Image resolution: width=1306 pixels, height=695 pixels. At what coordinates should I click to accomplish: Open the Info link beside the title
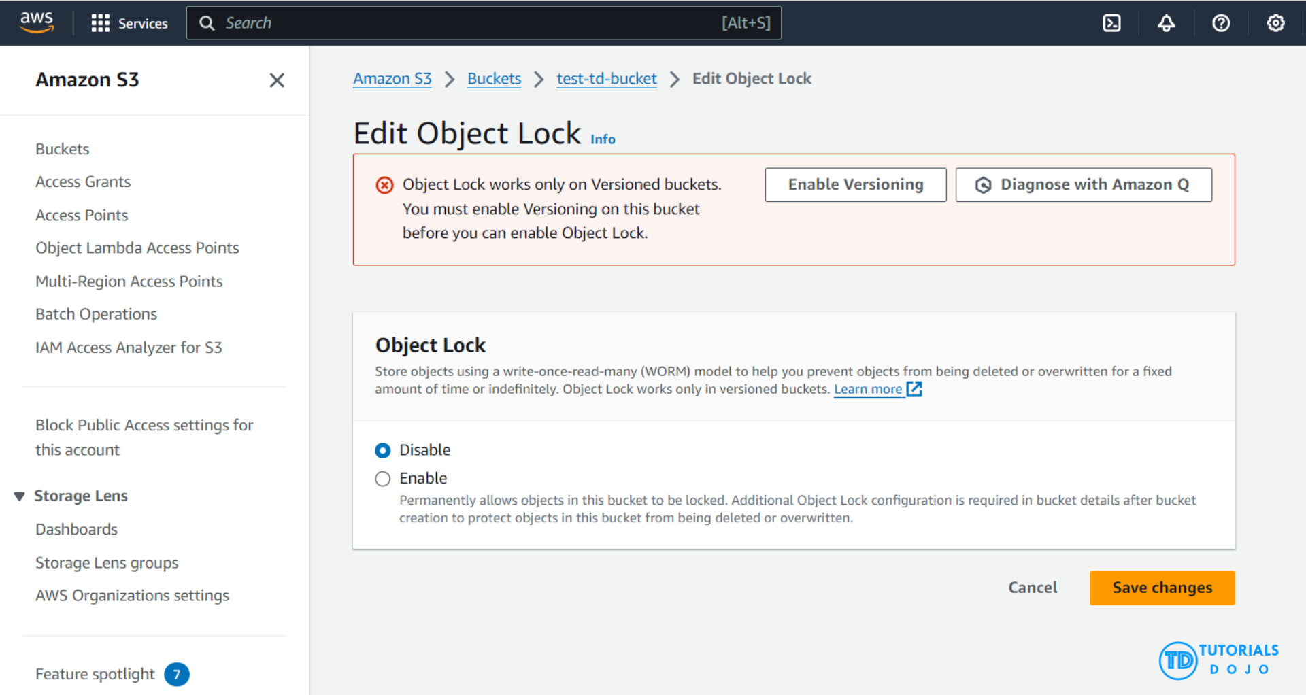click(603, 139)
